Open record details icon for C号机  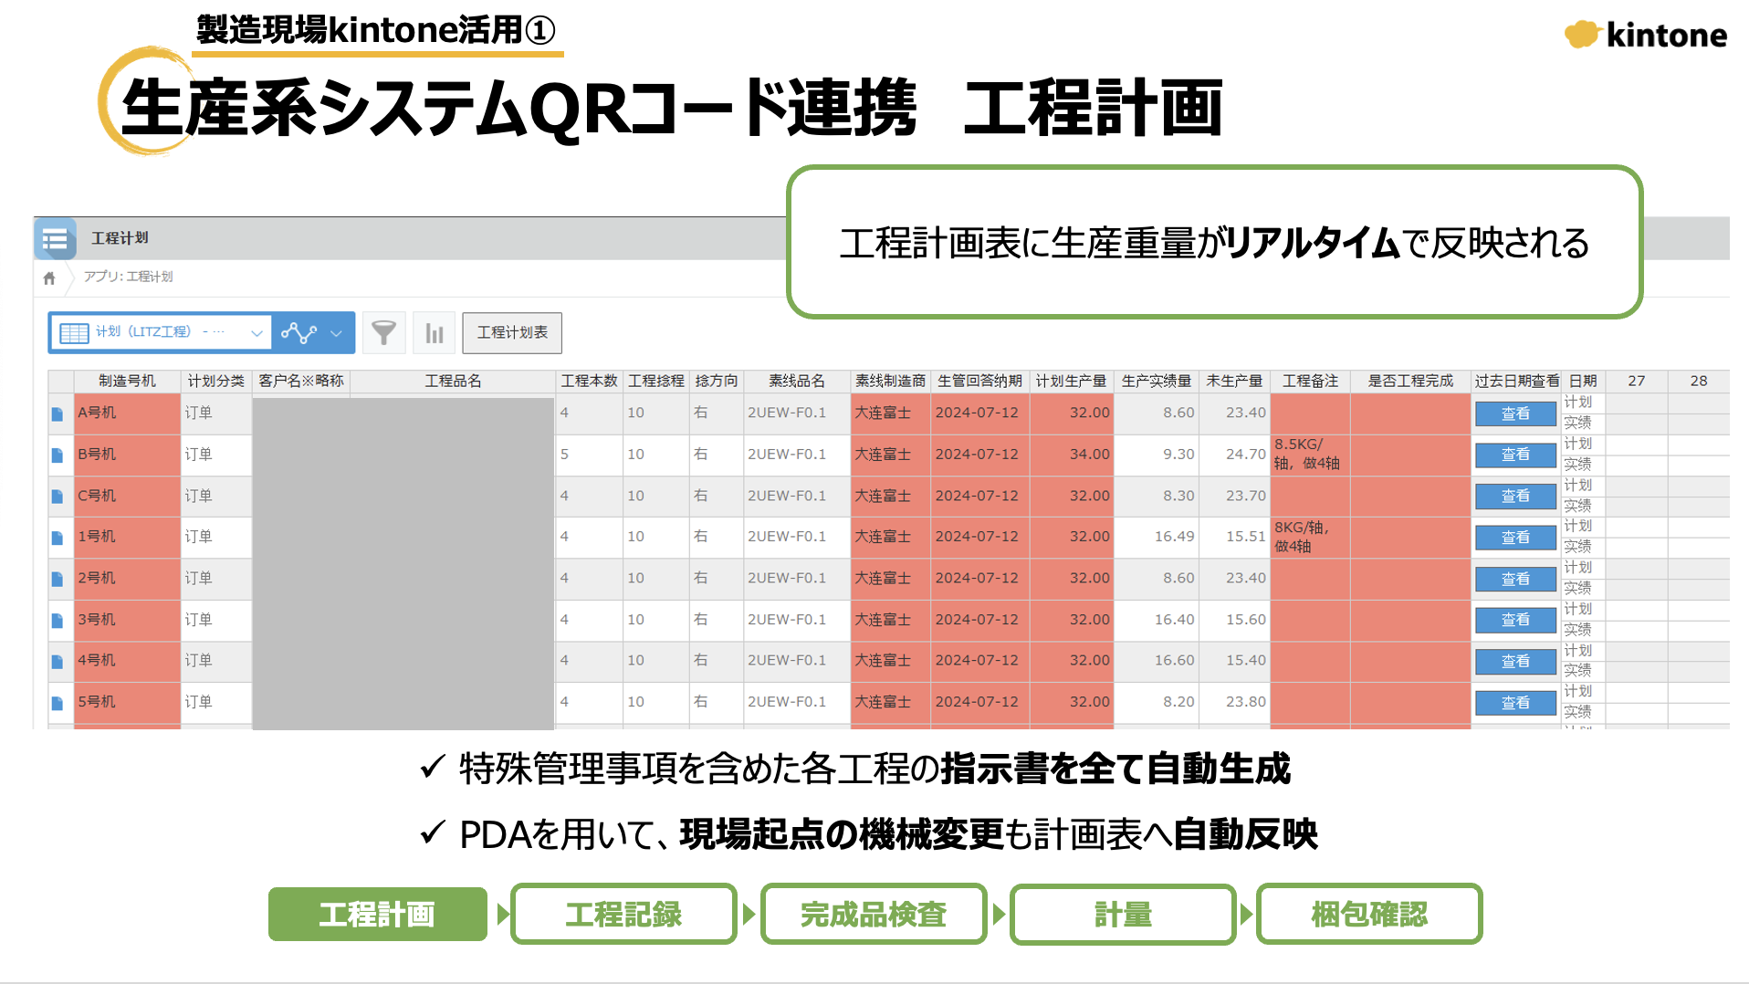pyautogui.click(x=58, y=497)
